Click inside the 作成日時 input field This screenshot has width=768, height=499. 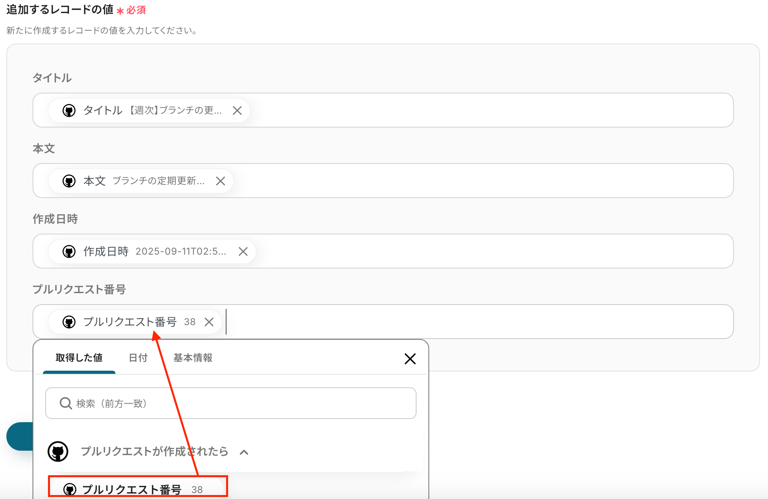pos(476,251)
